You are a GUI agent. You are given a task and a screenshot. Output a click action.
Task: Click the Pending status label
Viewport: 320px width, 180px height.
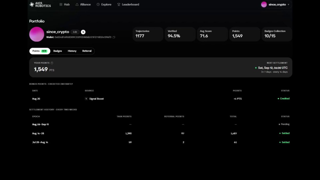[284, 124]
